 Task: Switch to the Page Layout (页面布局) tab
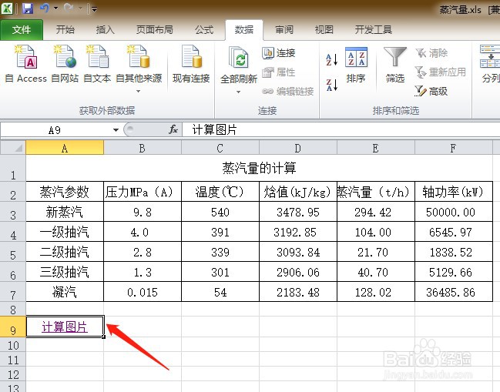point(155,30)
